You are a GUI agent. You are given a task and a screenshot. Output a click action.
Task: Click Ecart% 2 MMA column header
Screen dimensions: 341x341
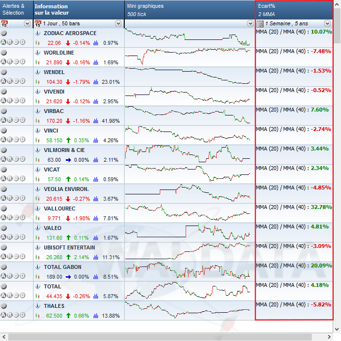[x=294, y=10]
